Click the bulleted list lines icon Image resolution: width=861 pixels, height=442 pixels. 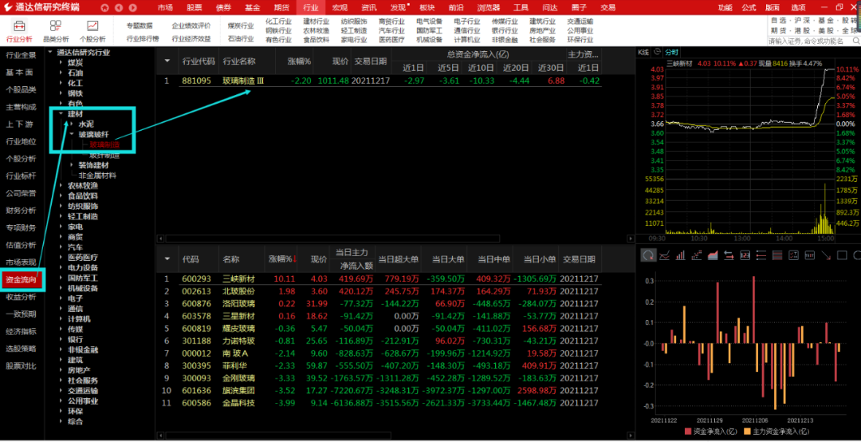tap(761, 255)
